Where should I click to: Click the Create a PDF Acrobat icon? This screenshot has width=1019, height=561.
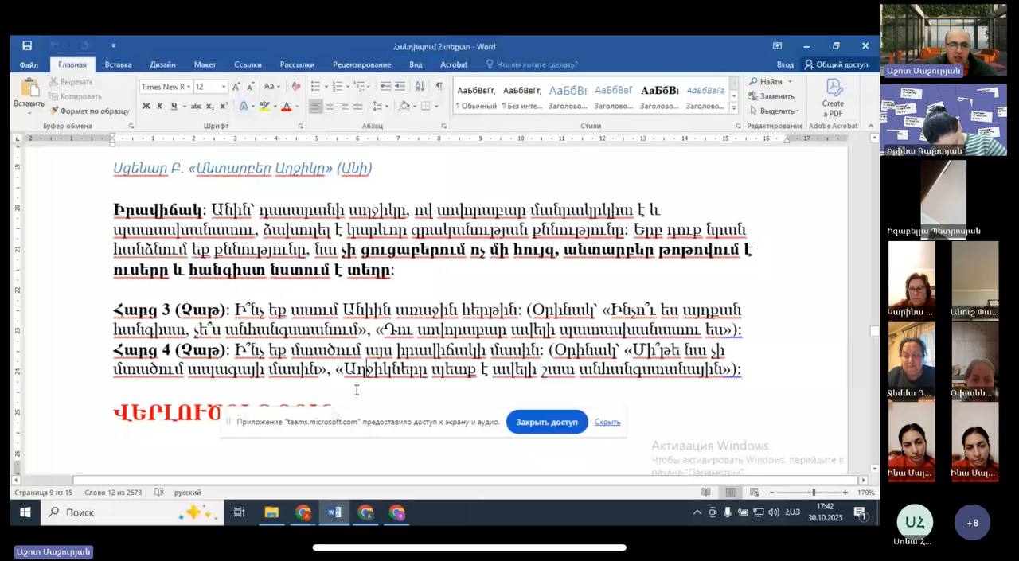[x=833, y=97]
